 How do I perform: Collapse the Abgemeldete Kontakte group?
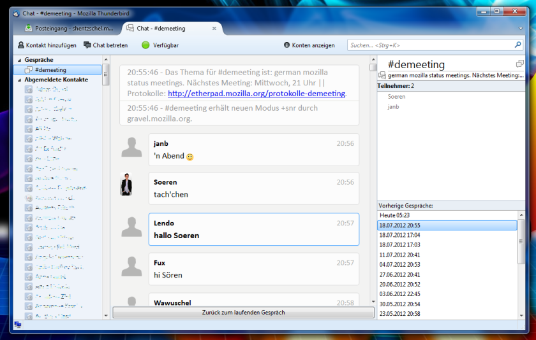point(20,80)
